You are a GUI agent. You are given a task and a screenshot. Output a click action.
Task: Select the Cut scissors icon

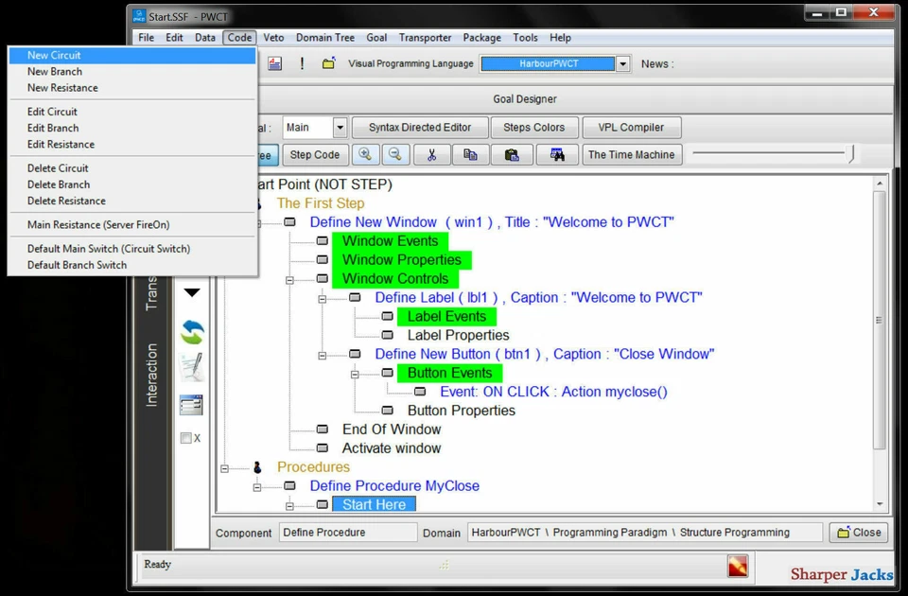click(431, 154)
